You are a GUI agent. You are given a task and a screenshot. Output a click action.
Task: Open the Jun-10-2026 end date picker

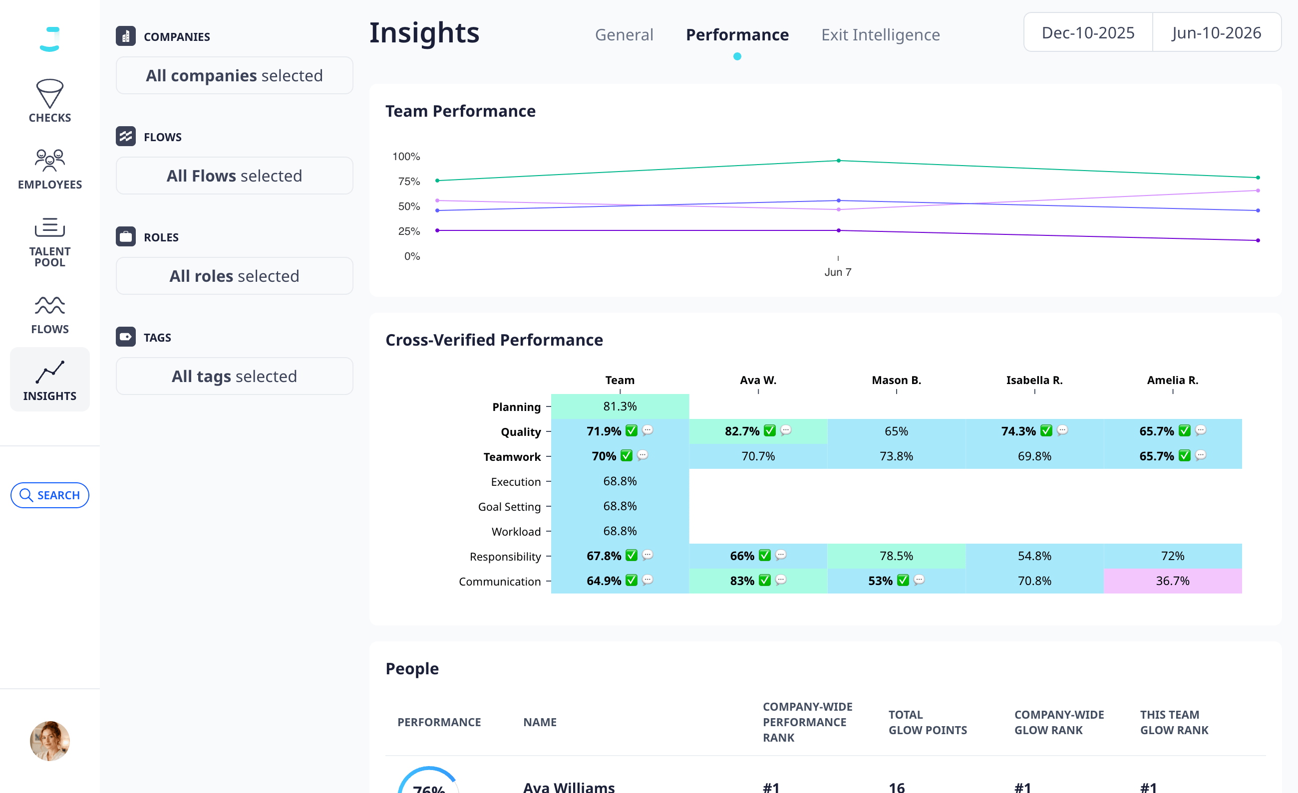(x=1217, y=32)
